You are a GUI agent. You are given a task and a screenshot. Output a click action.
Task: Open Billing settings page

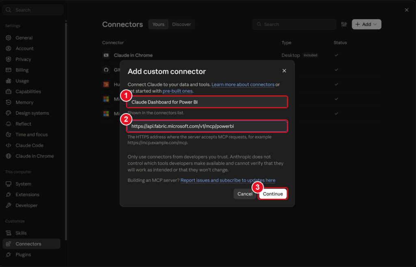click(32, 70)
